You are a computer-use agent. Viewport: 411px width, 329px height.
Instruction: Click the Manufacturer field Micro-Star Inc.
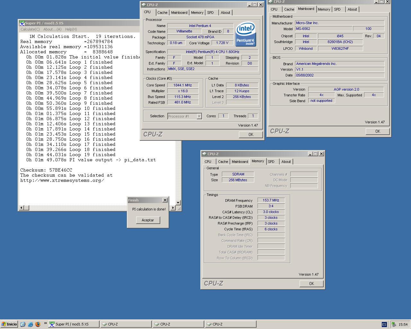(340, 23)
